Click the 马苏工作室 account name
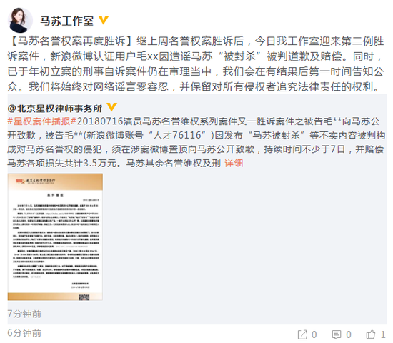This screenshot has height=343, width=393. click(x=67, y=21)
